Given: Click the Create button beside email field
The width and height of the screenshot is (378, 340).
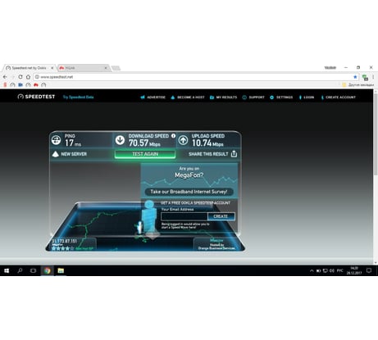Looking at the screenshot, I should pos(221,216).
